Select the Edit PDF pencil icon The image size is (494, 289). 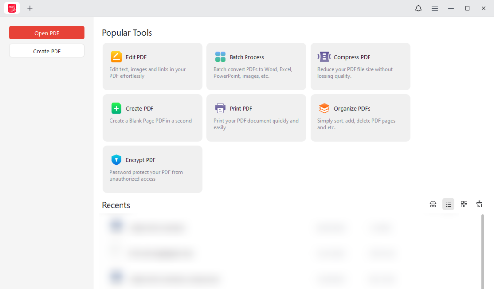116,56
